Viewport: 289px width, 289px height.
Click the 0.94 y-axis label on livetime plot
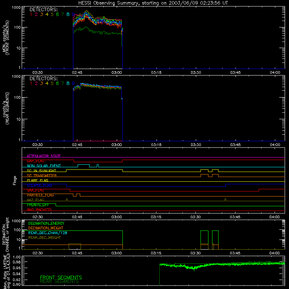click(17, 274)
